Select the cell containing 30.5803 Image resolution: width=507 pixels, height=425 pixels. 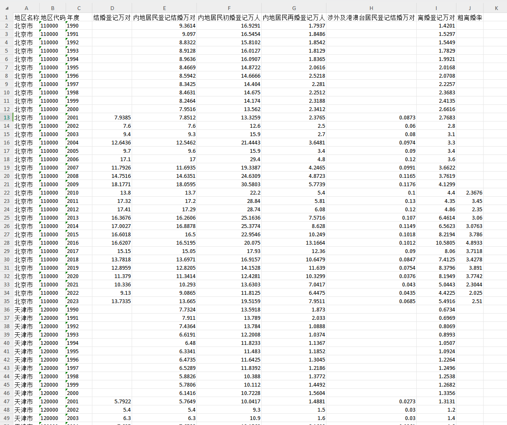(x=229, y=184)
